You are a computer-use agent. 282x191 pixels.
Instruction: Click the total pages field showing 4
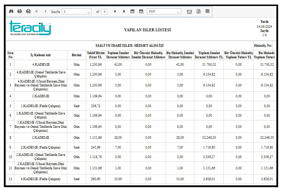click(104, 12)
